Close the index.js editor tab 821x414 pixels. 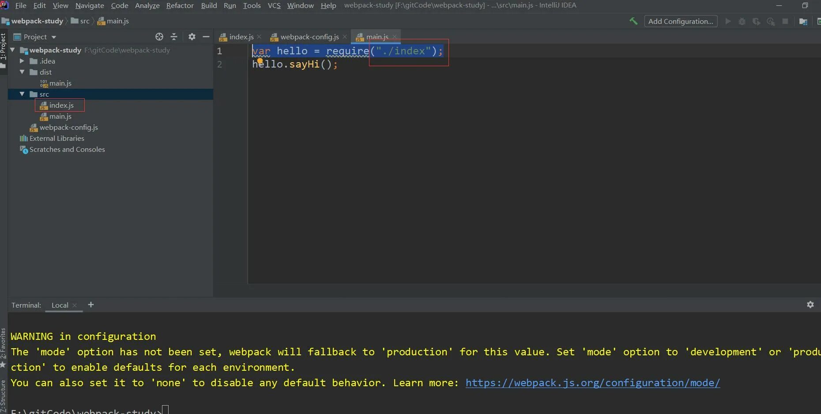259,37
